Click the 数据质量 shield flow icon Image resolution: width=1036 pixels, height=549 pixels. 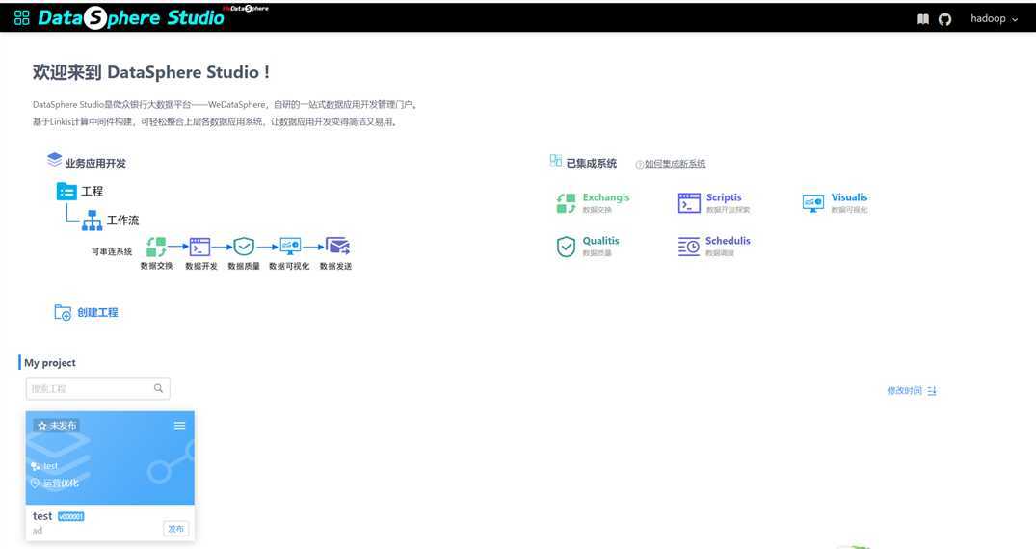pos(244,247)
